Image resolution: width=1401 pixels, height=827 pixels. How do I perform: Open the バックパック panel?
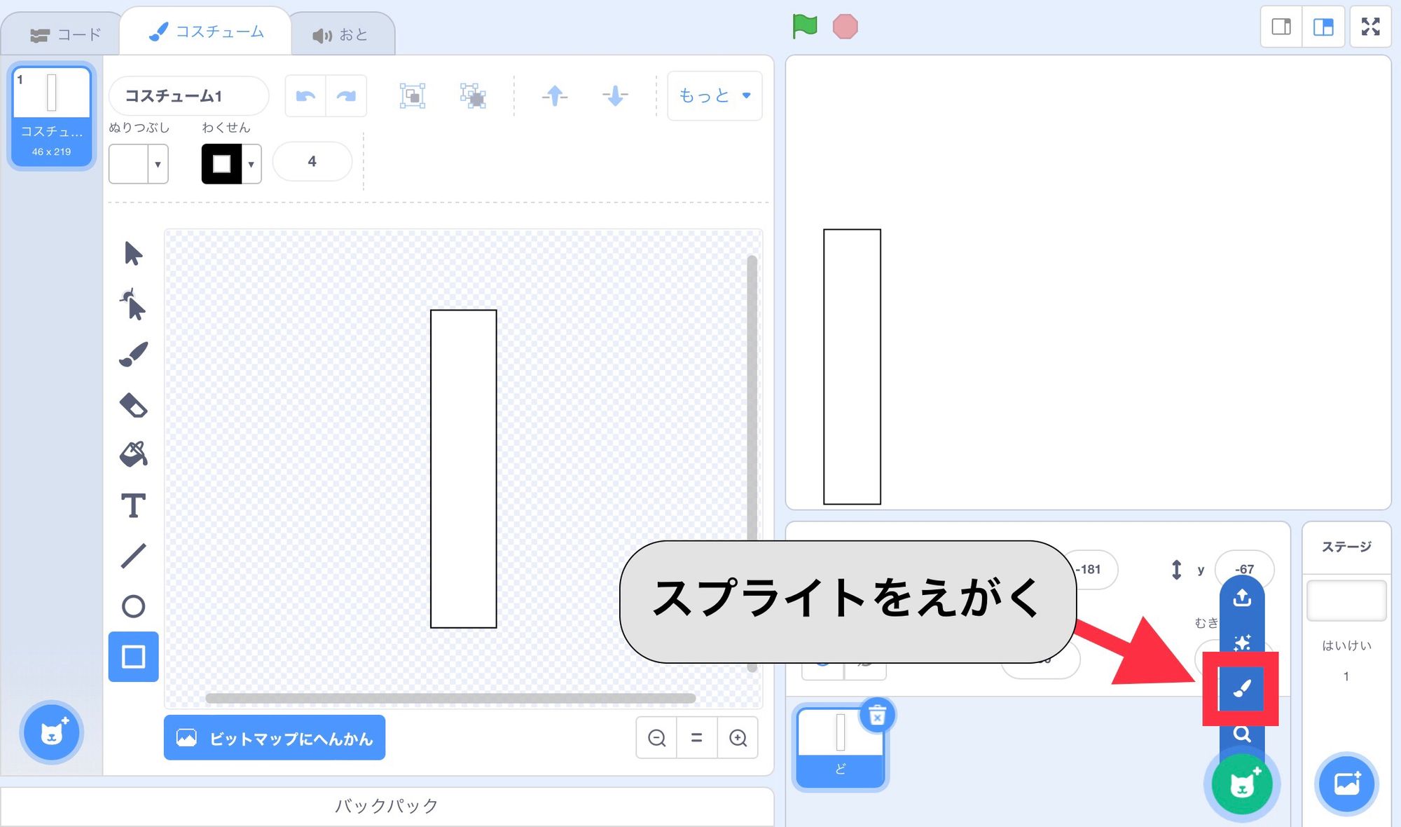point(387,806)
